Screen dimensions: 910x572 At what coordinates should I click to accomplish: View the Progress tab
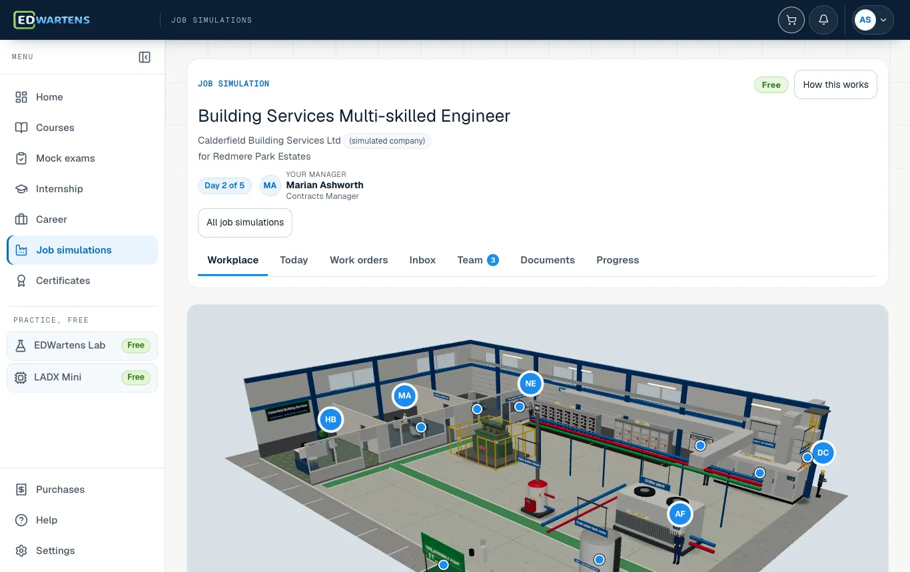click(618, 260)
